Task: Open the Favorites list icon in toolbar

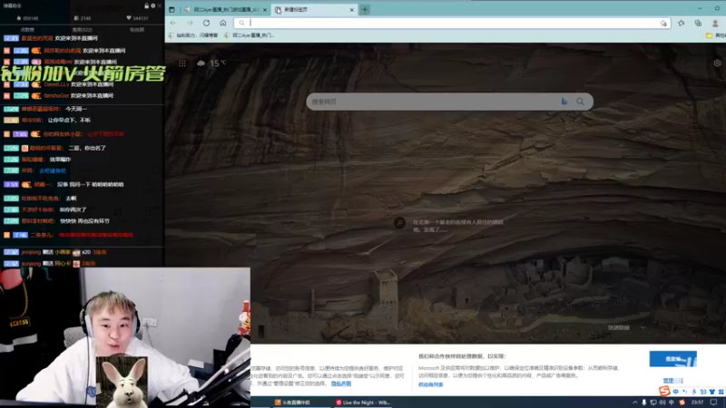Action: [682, 24]
